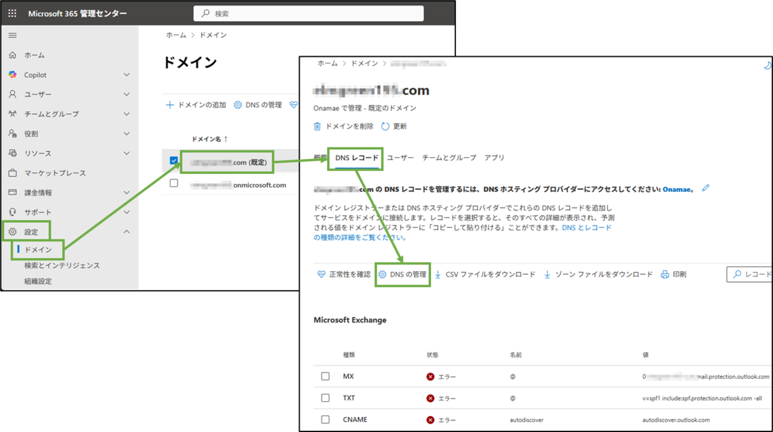The height and width of the screenshot is (432, 773).
Task: Click the Microsoft Exchange section heading
Action: click(x=350, y=320)
